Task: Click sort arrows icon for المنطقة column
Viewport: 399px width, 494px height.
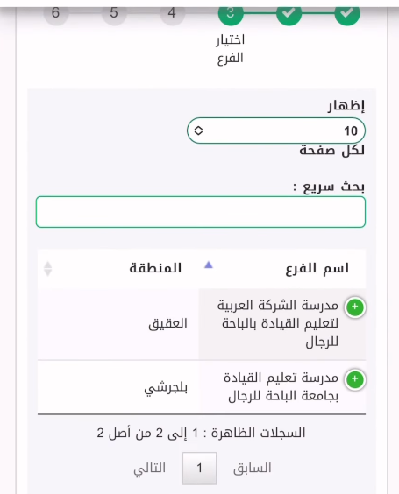Action: click(x=47, y=269)
